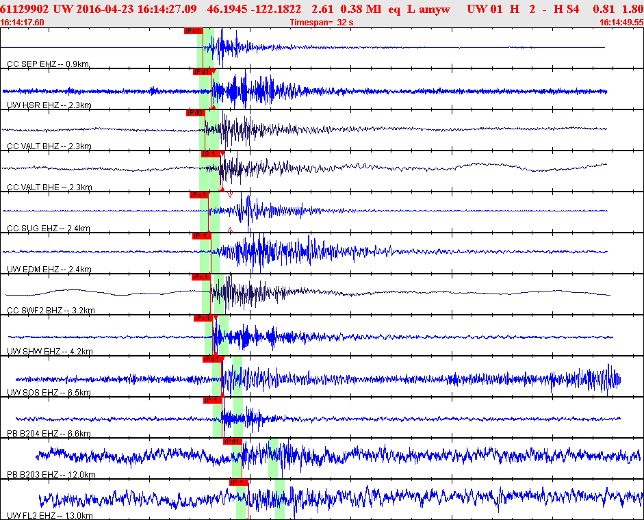Image resolution: width=644 pixels, height=520 pixels.
Task: Select the PB B203 EHZ -- 12.0km label
Action: click(51, 475)
